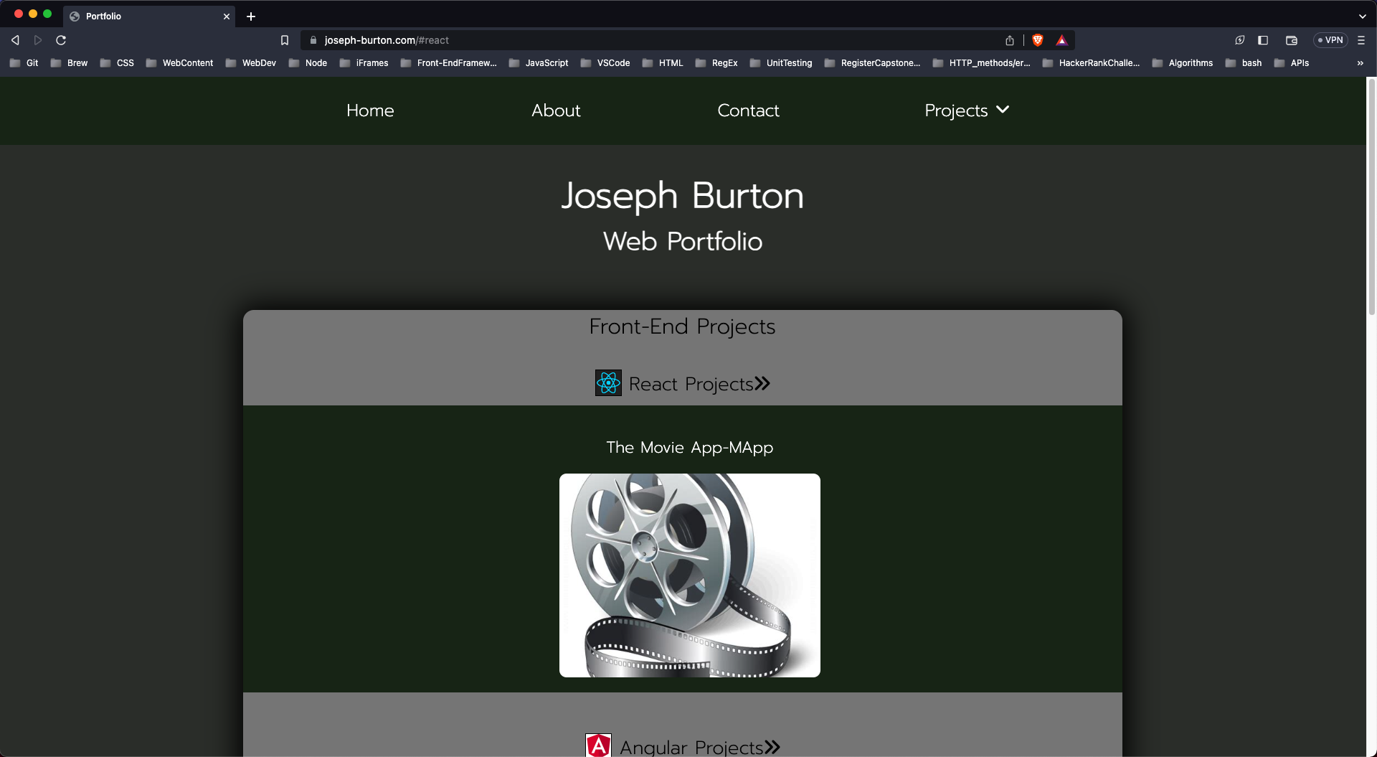This screenshot has height=757, width=1377.
Task: Go back with the browser back arrow
Action: (15, 40)
